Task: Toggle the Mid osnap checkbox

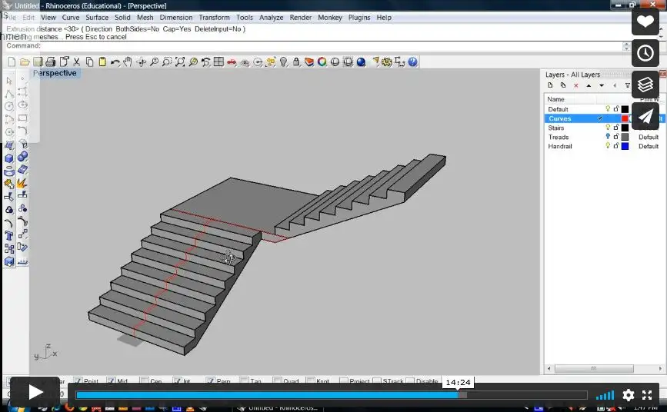Action: click(x=111, y=381)
